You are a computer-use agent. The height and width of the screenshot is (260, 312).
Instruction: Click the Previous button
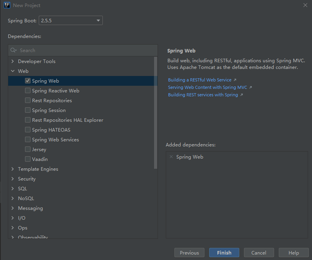189,253
